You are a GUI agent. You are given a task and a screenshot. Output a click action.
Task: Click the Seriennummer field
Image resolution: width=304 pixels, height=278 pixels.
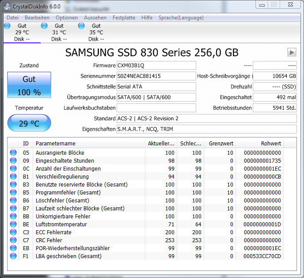[x=156, y=76]
